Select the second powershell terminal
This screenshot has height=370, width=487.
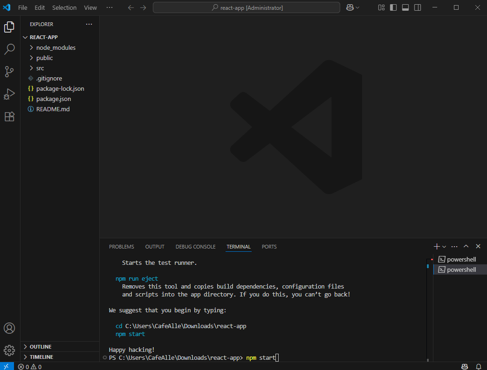click(460, 269)
